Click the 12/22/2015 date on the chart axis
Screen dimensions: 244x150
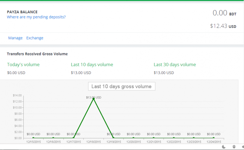[x=174, y=142]
